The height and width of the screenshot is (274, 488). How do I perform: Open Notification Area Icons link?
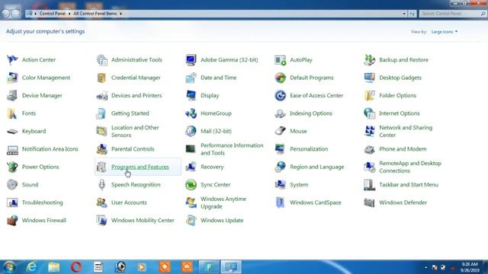pyautogui.click(x=50, y=149)
